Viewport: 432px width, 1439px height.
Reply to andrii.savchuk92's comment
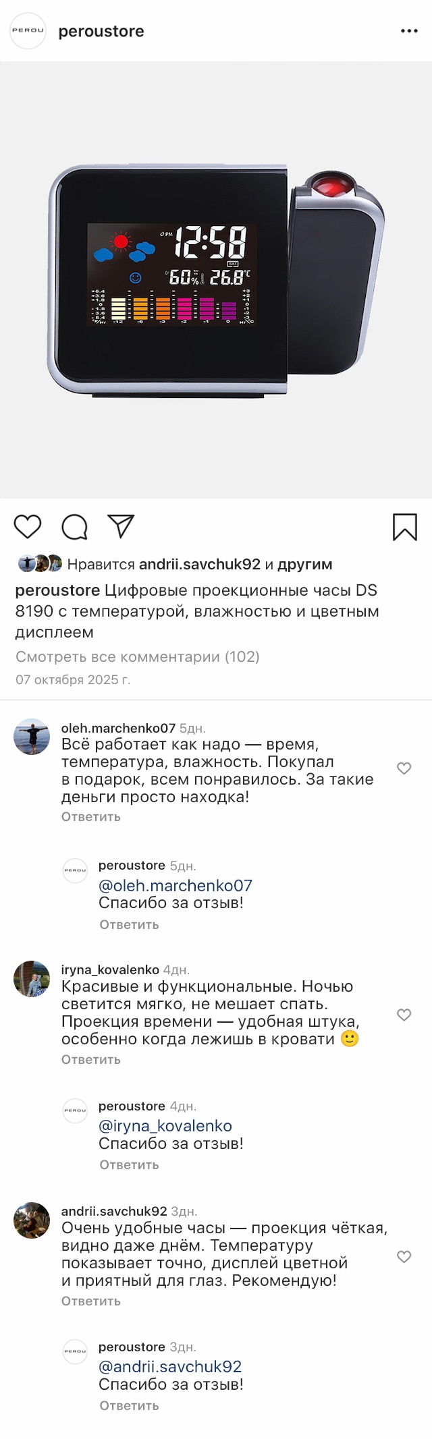point(91,1301)
